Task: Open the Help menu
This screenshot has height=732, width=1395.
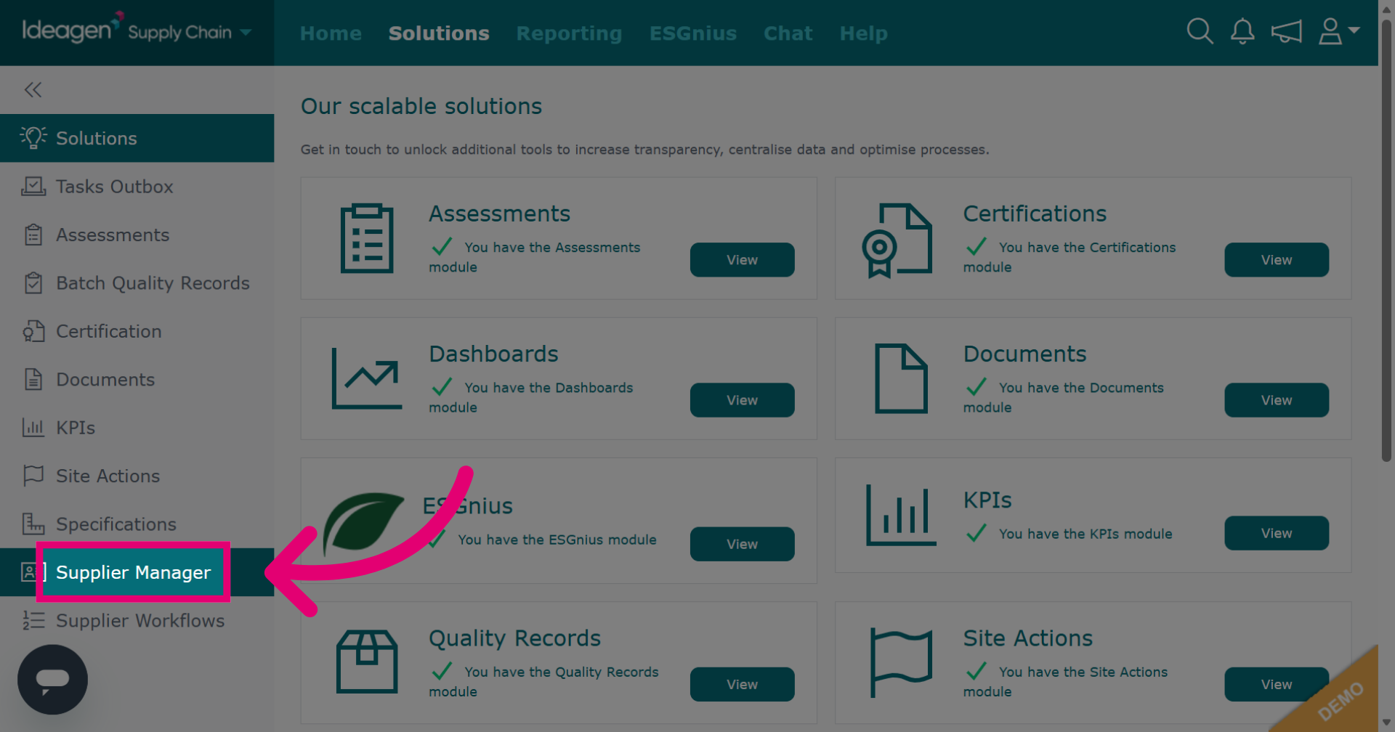Action: (x=863, y=33)
